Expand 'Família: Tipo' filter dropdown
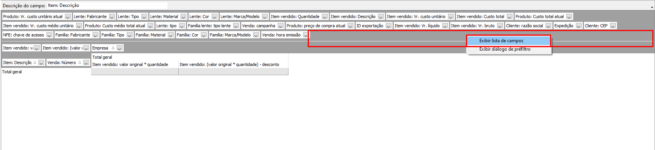This screenshot has width=655, height=150. point(129,35)
